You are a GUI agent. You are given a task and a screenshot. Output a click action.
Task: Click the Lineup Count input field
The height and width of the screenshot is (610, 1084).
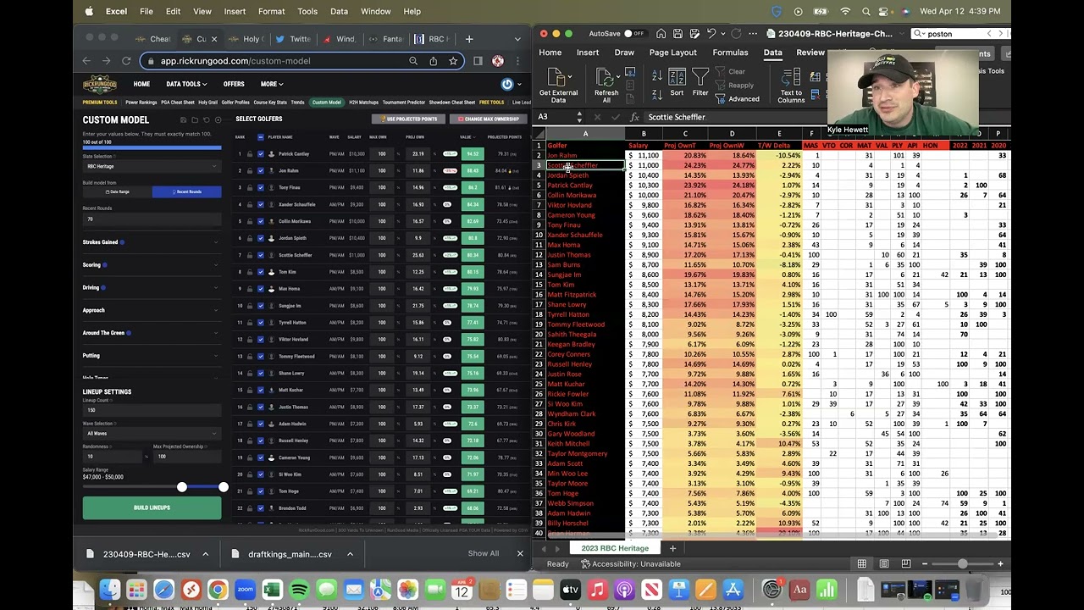(x=152, y=410)
